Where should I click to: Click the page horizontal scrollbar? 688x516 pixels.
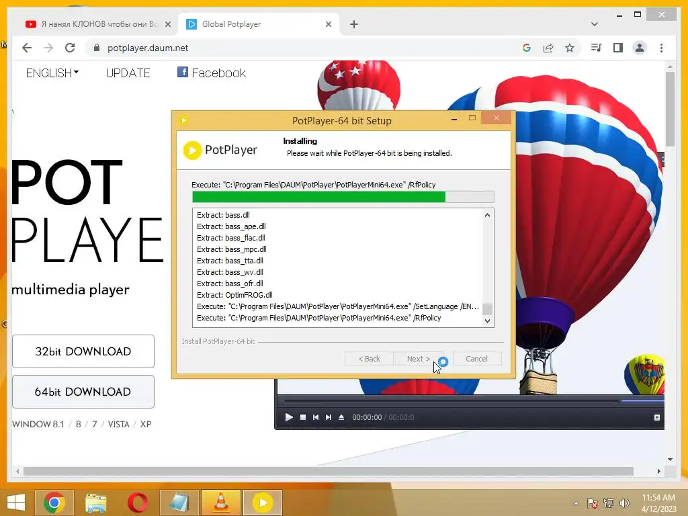328,471
